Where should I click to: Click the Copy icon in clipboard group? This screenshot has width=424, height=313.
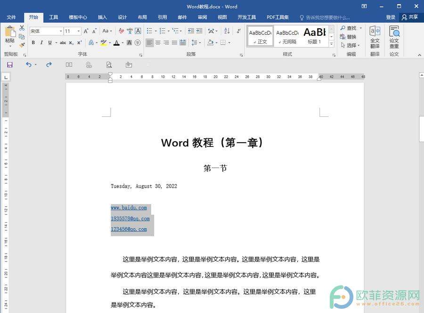22,36
